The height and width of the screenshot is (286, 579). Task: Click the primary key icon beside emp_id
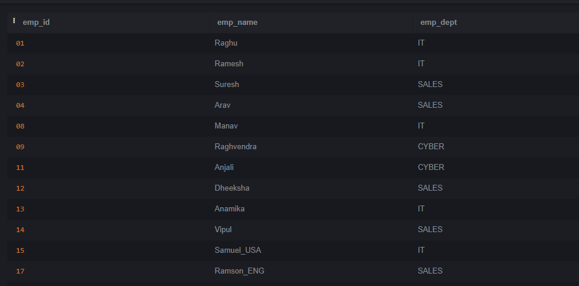coord(14,22)
